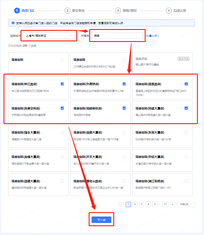The width and height of the screenshot is (204, 235).
Task: Click the keyword input field containing 瑞幸
Action: [x=117, y=36]
